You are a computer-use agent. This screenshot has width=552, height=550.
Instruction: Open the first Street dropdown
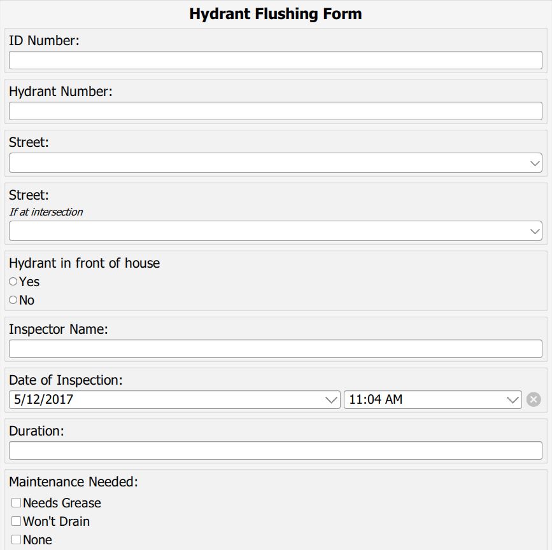(534, 163)
